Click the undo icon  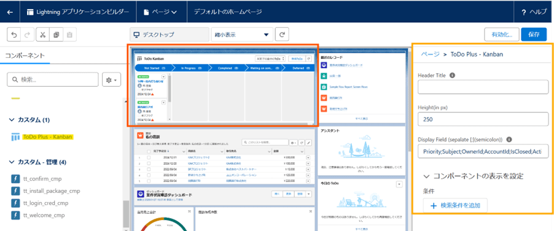click(14, 34)
